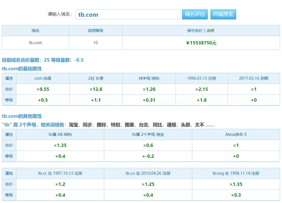This screenshot has height=203, width=282.
Task: Click the 2017.03.16 到期 header
Action: click(253, 78)
